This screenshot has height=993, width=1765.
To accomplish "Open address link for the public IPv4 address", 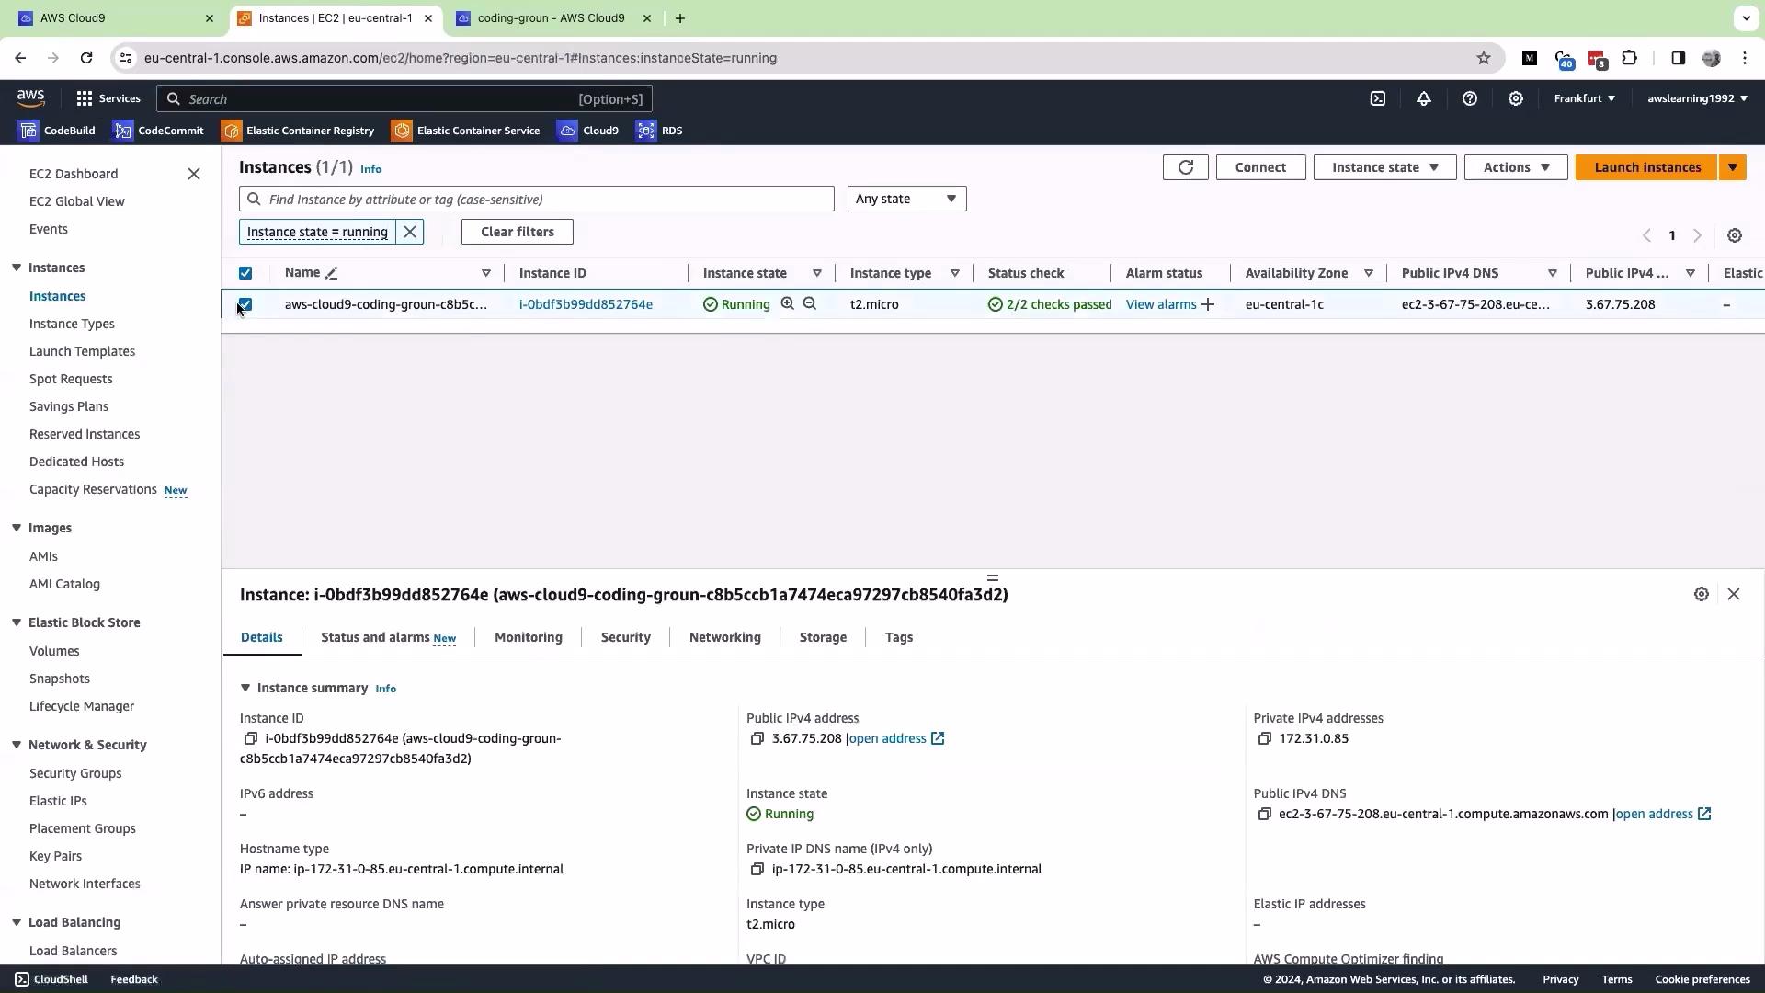I will click(x=896, y=738).
